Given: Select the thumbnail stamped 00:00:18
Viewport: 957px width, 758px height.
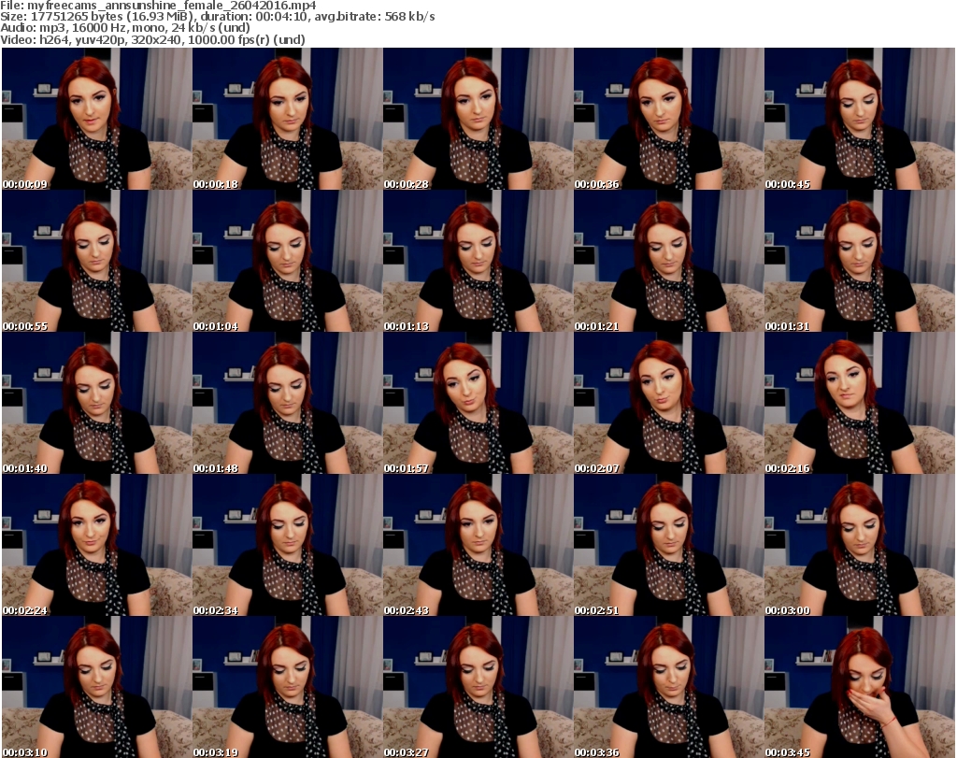Looking at the screenshot, I should (x=288, y=119).
